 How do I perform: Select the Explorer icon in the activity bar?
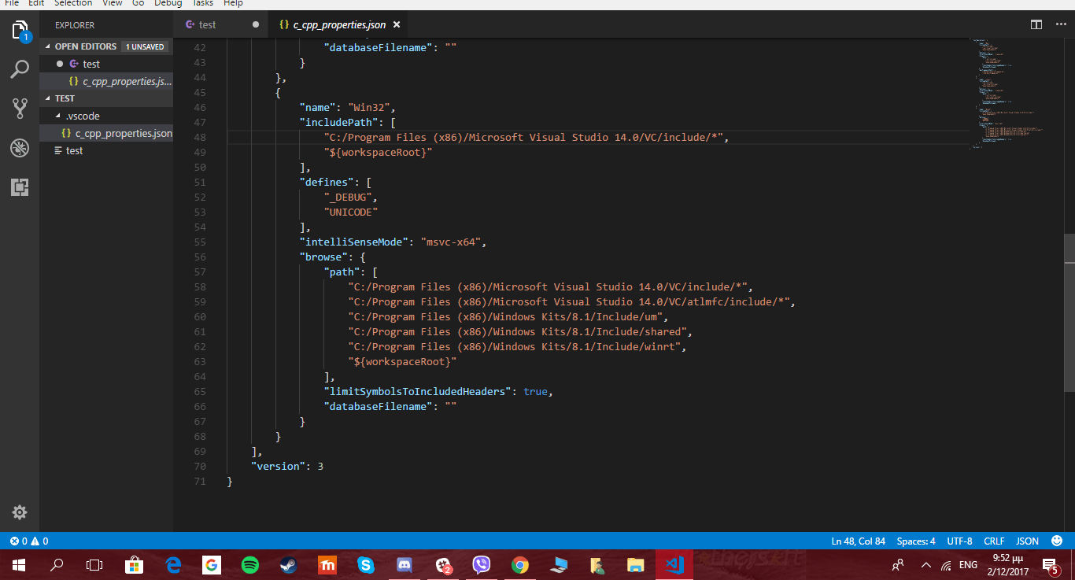[x=20, y=30]
